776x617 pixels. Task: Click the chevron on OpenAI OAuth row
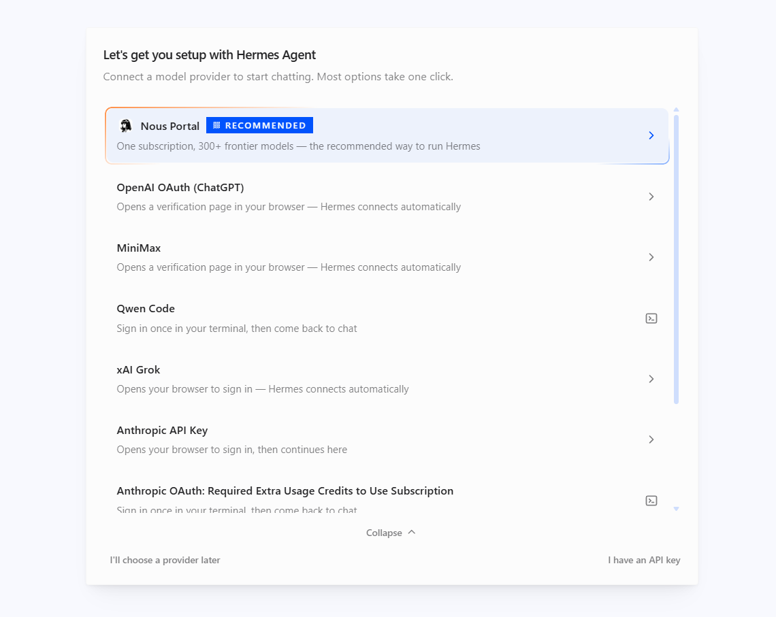(651, 197)
